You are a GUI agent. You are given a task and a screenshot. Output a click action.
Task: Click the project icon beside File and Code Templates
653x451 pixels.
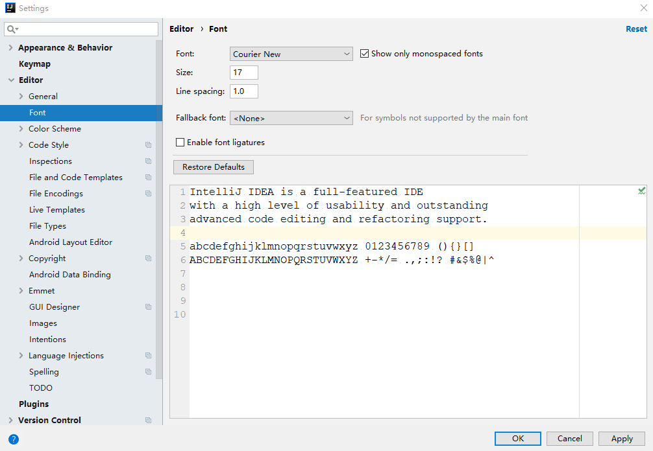[x=148, y=178]
